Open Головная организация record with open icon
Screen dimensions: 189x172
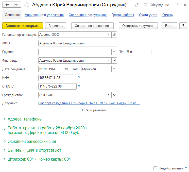click(114, 35)
